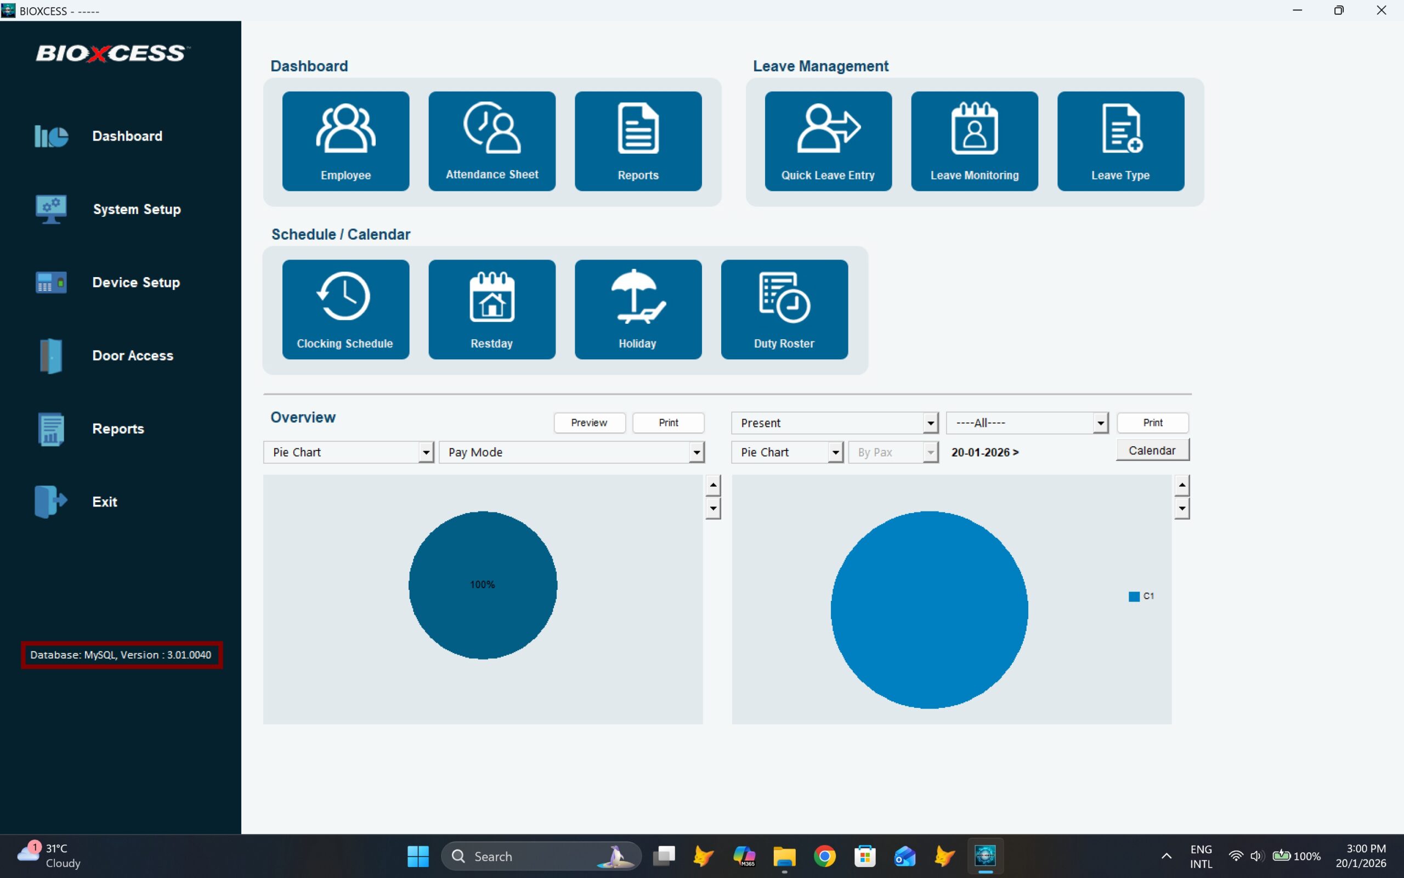Open the Holiday tile

click(x=638, y=309)
